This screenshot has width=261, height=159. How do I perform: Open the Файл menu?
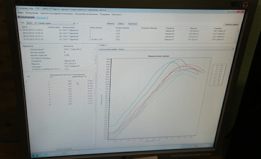(20, 13)
